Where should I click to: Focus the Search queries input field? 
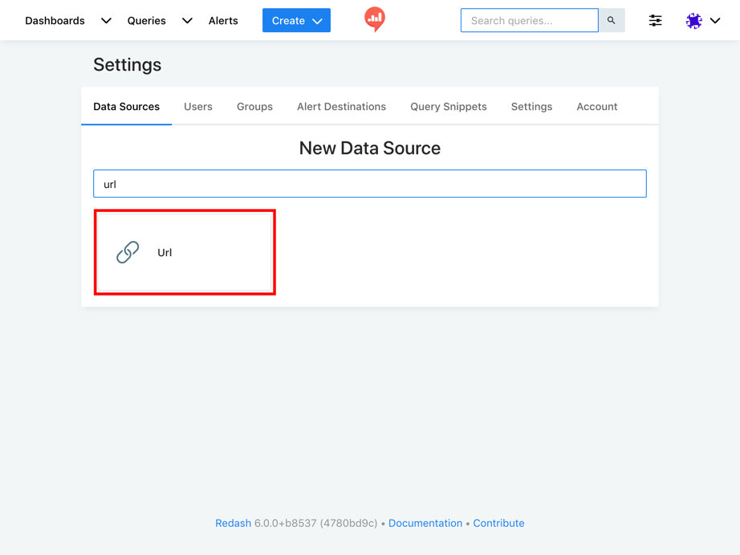pyautogui.click(x=529, y=21)
